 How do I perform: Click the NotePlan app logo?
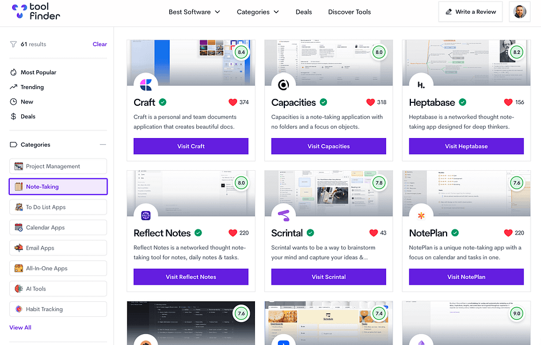[421, 216]
